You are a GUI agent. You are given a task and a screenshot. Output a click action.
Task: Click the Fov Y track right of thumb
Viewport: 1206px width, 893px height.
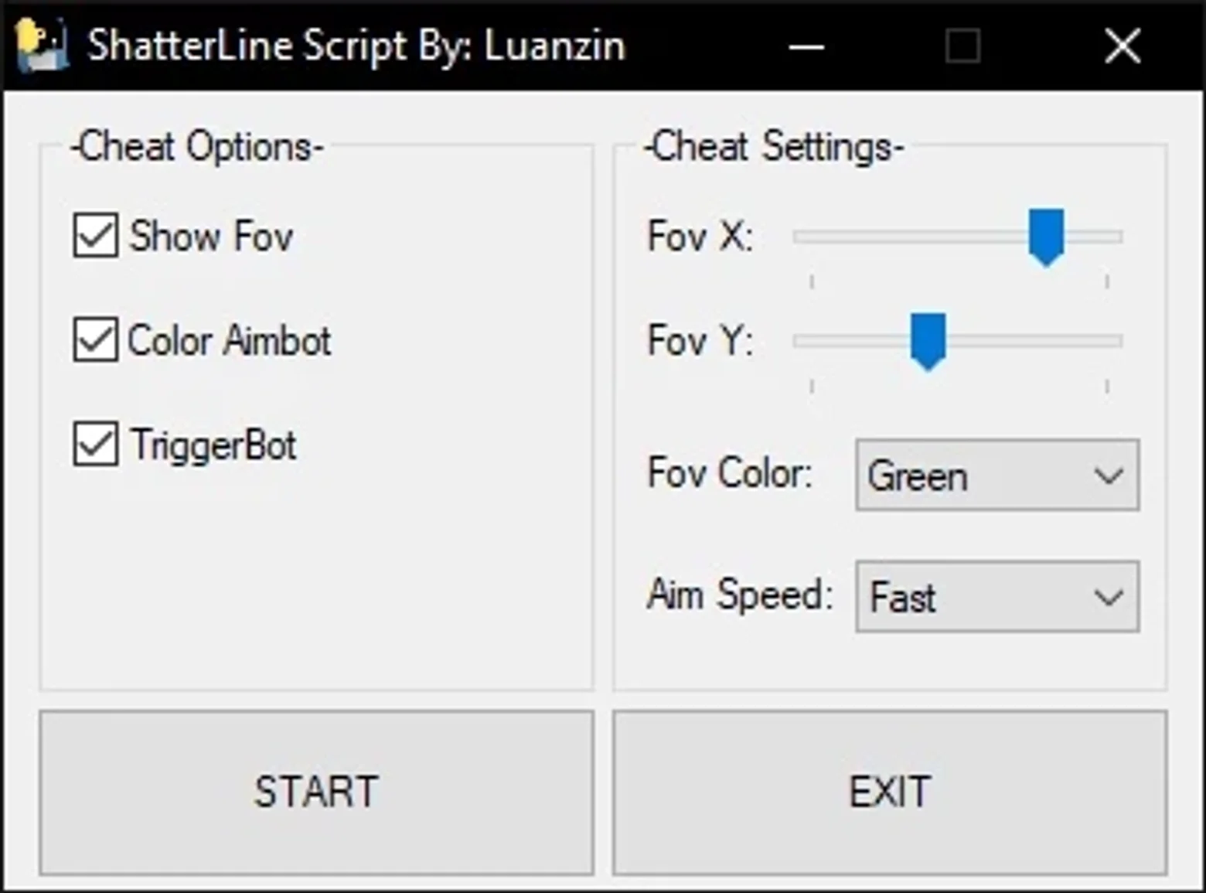coord(1034,341)
